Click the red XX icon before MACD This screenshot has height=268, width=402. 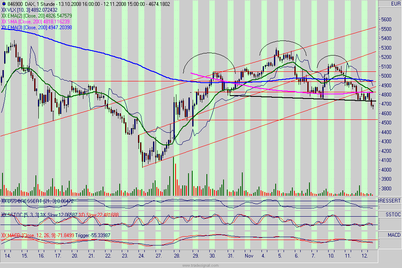click(4, 235)
